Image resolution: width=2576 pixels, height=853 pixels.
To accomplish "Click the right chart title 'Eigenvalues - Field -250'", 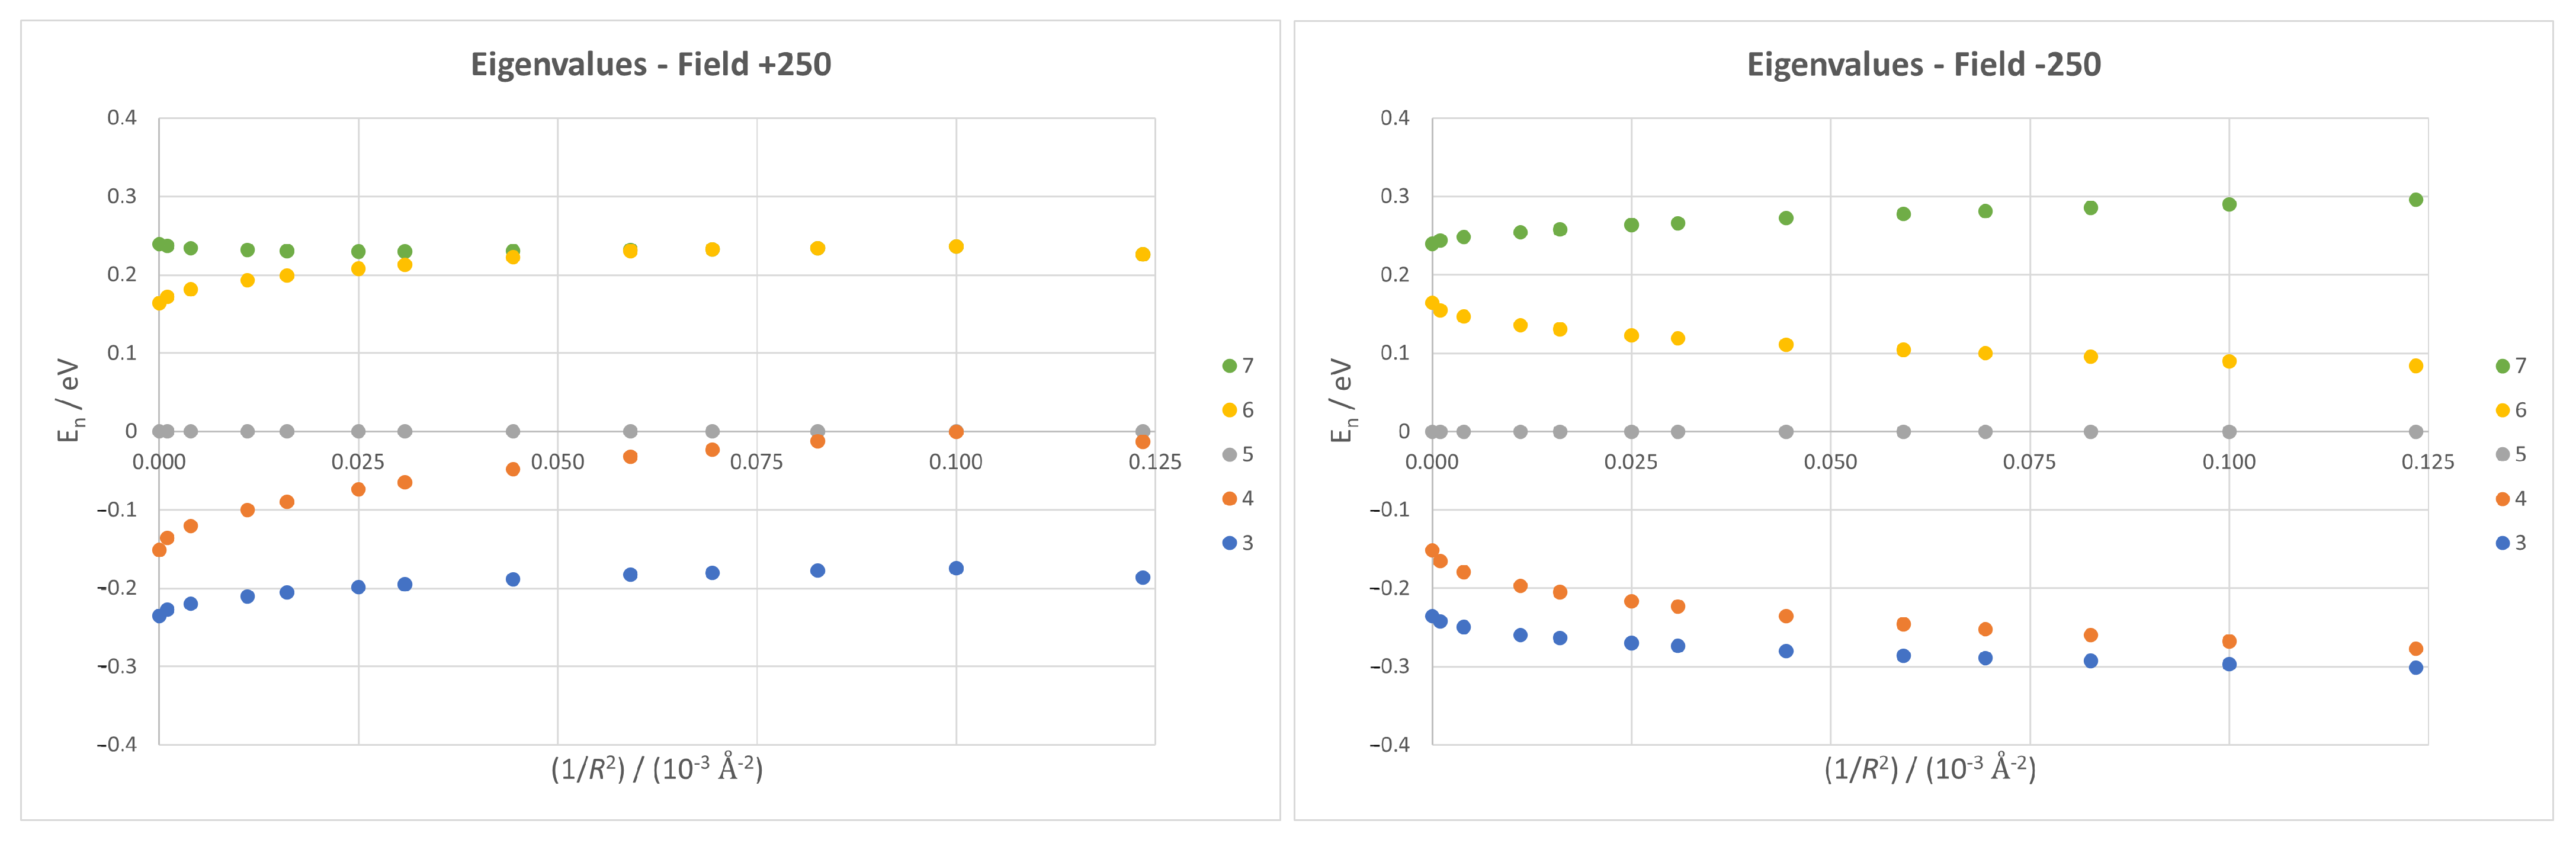I will (x=1923, y=65).
